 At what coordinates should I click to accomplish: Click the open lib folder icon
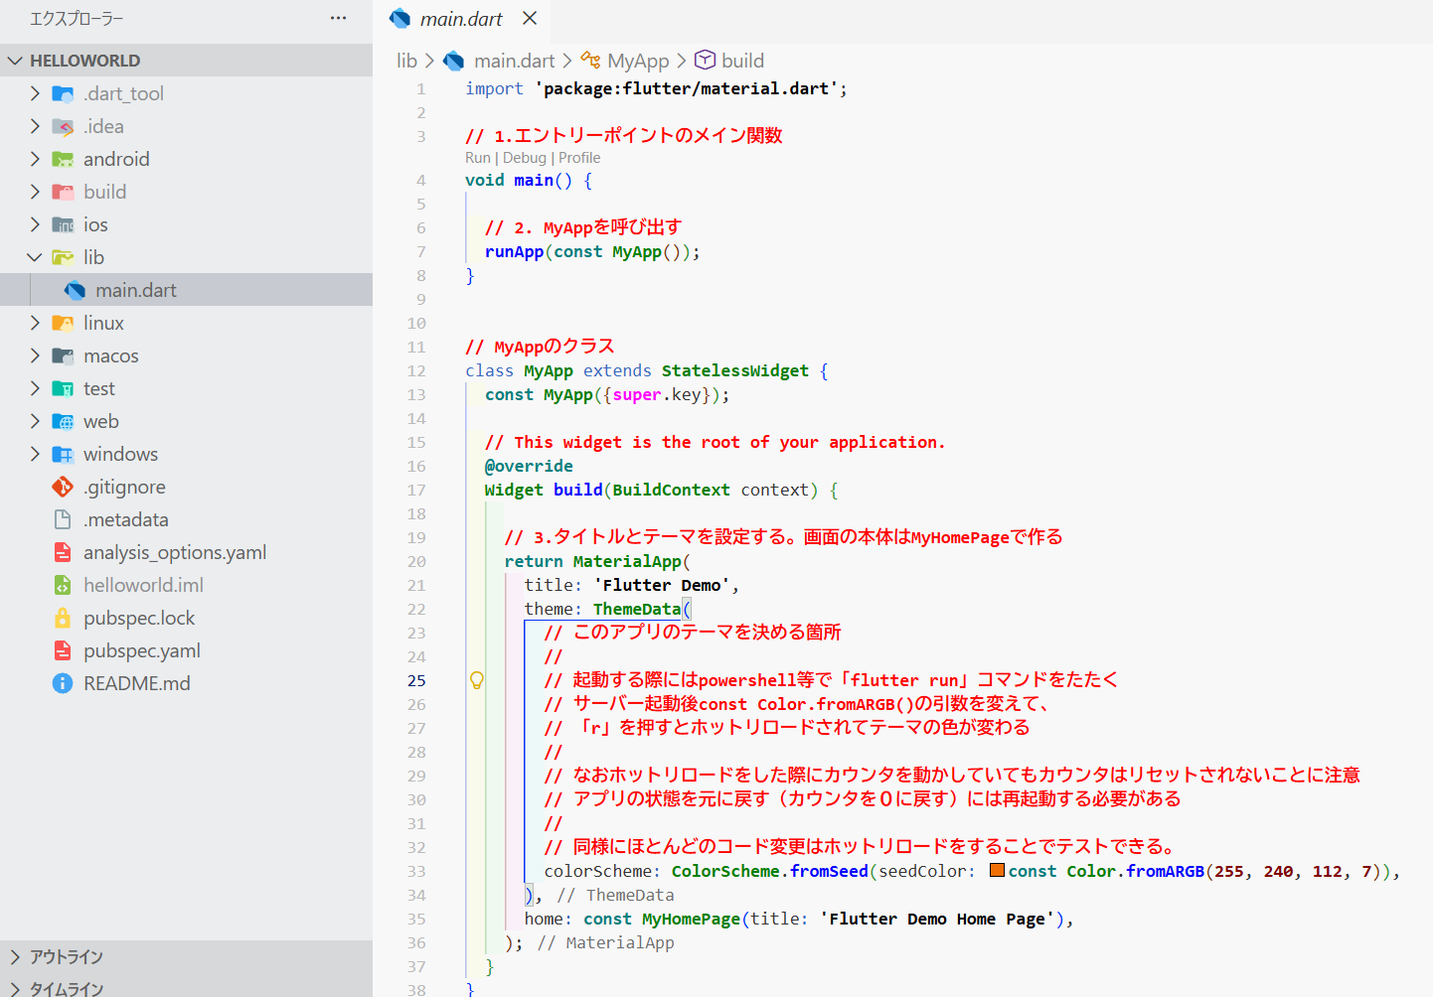(63, 257)
